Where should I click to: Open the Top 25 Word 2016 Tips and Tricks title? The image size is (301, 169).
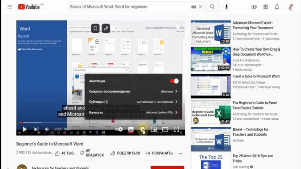click(x=253, y=159)
